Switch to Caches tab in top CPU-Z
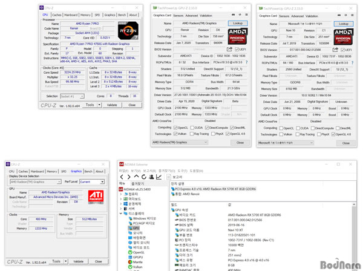Image resolution: width=363 pixels, height=271 pixels. coord(57,15)
